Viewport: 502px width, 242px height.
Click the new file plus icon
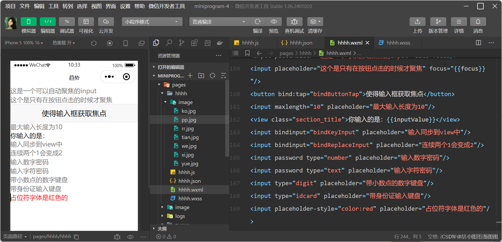tap(190, 76)
